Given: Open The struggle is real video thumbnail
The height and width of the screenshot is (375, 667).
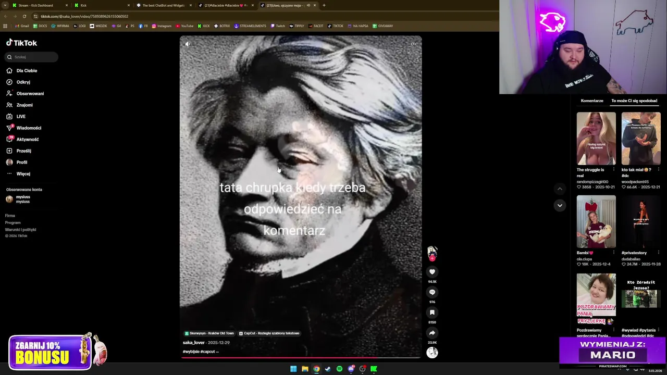Looking at the screenshot, I should point(596,139).
